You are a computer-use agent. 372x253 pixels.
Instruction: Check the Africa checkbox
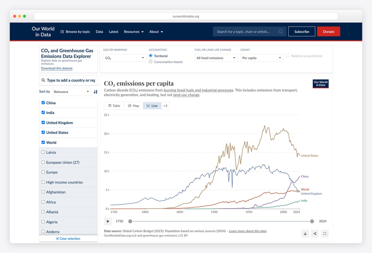pyautogui.click(x=43, y=202)
